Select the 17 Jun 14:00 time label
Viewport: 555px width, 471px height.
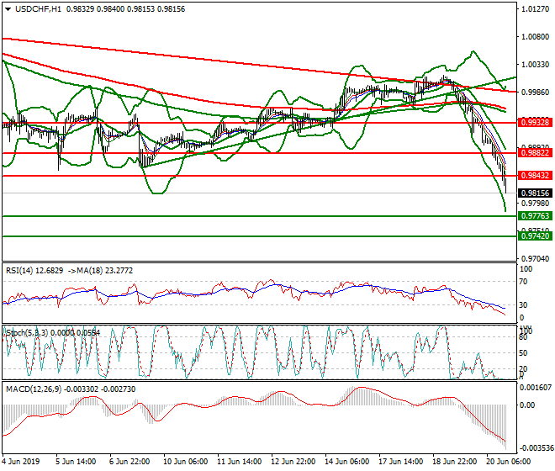(x=400, y=462)
